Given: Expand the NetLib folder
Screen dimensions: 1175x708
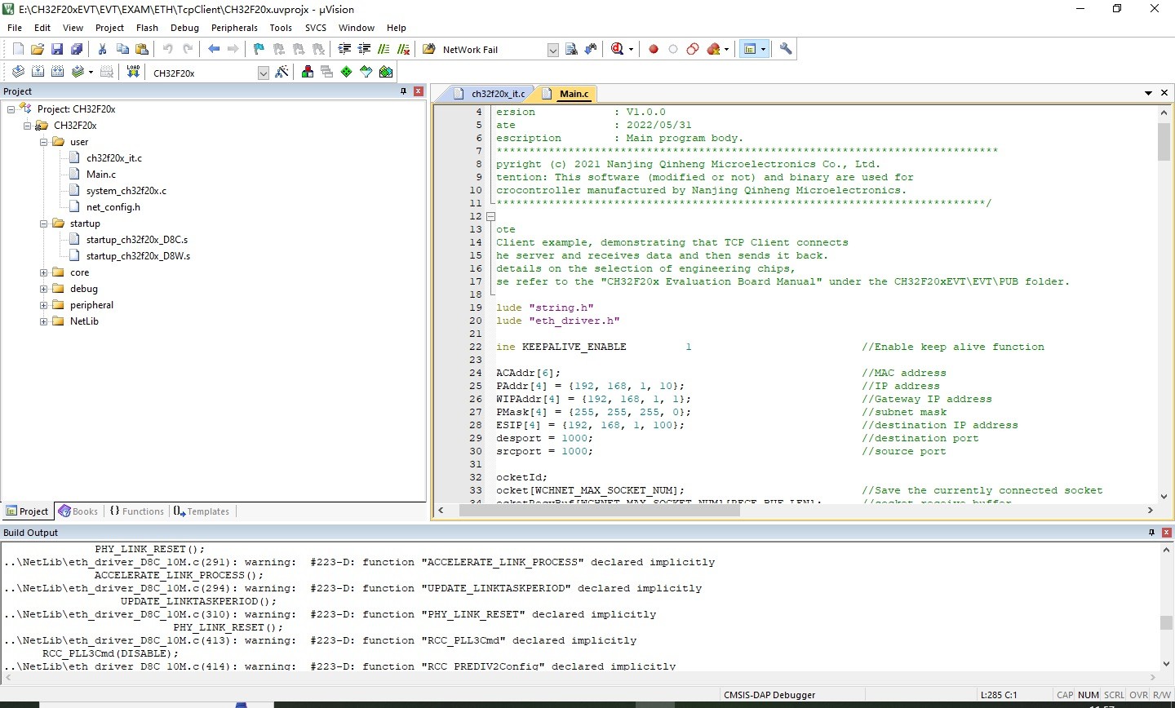Looking at the screenshot, I should (44, 321).
